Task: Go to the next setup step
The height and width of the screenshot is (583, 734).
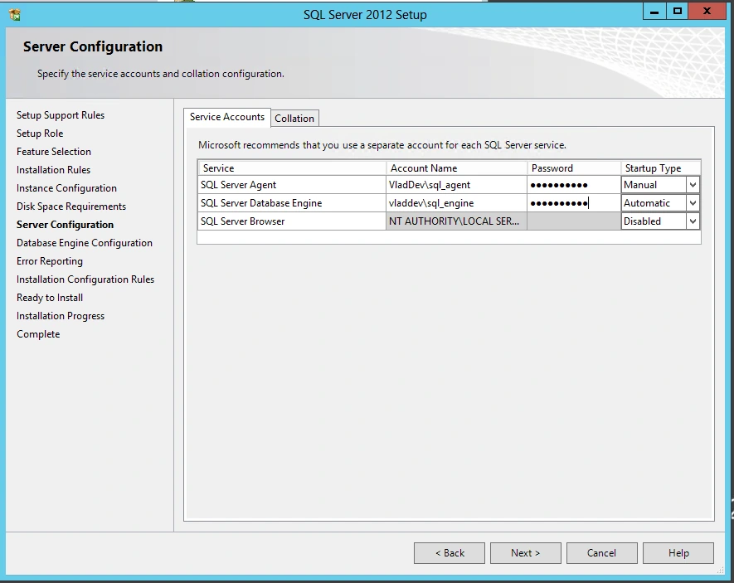Action: (525, 553)
